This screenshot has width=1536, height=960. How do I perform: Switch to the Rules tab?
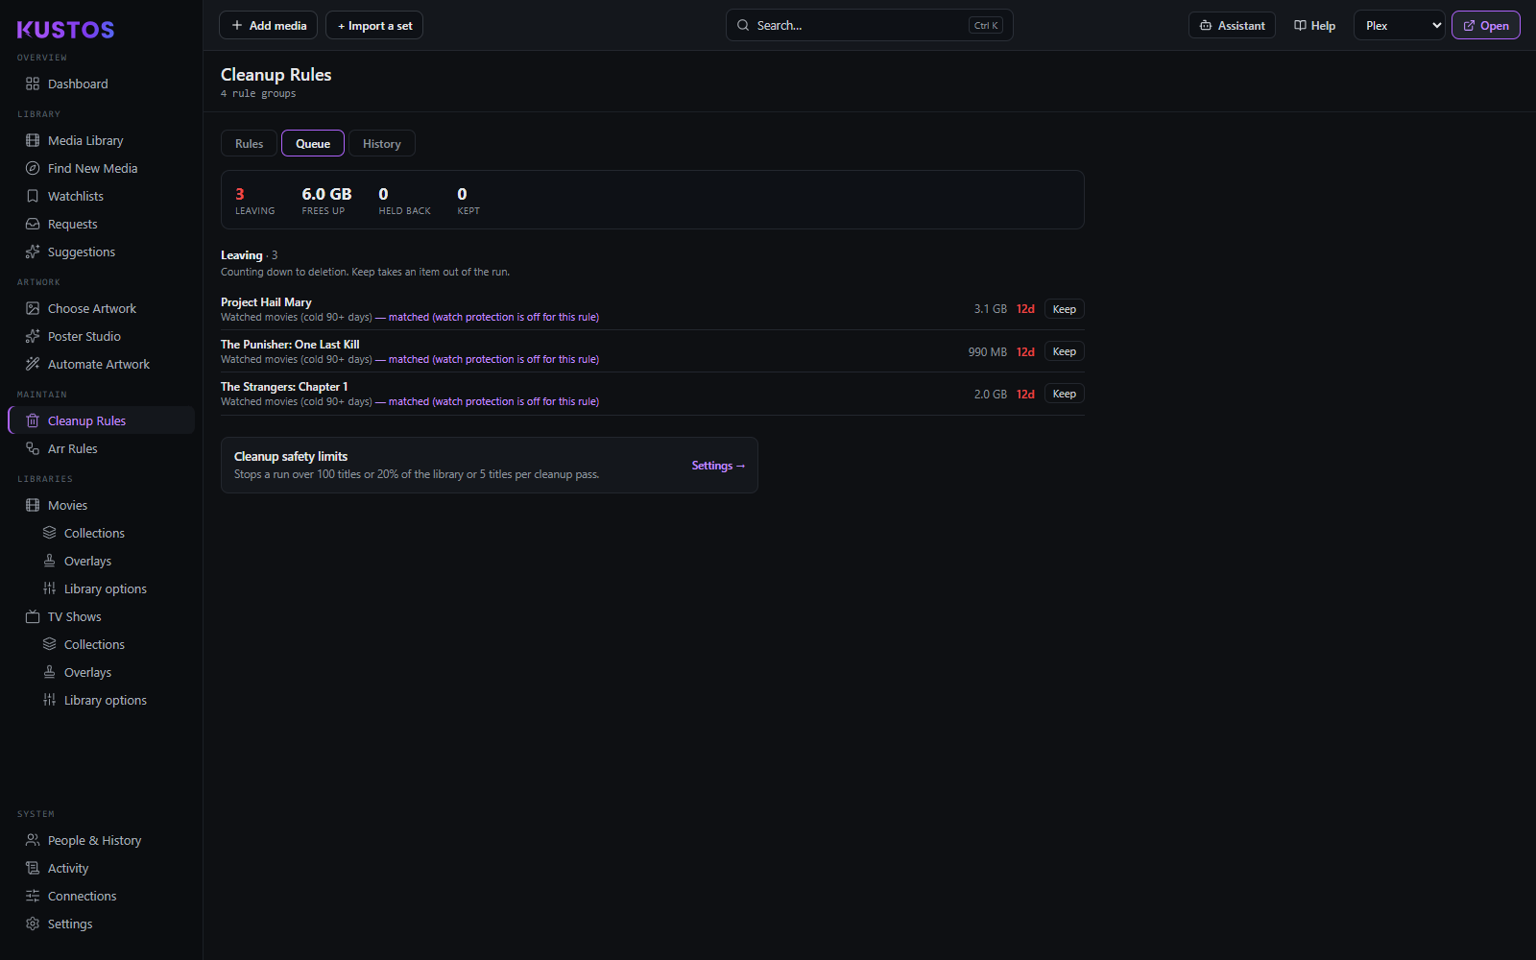click(x=250, y=144)
